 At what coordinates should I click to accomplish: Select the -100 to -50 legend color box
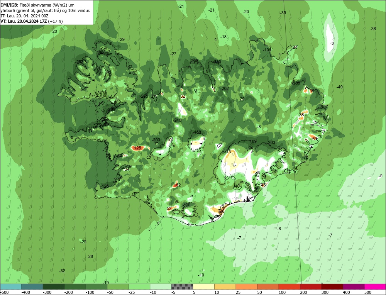pyautogui.click(x=96, y=287)
